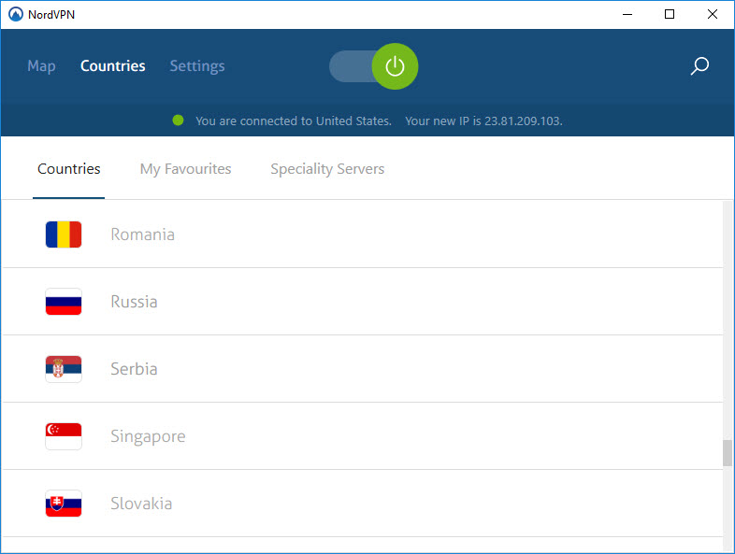Minimize the NordVPN window
This screenshot has height=554, width=735.
point(627,14)
